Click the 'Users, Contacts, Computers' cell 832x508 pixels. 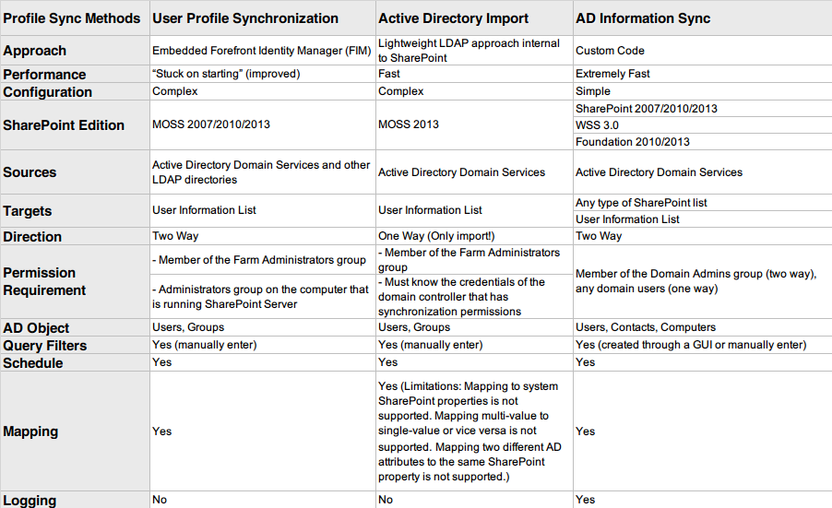[x=703, y=327]
